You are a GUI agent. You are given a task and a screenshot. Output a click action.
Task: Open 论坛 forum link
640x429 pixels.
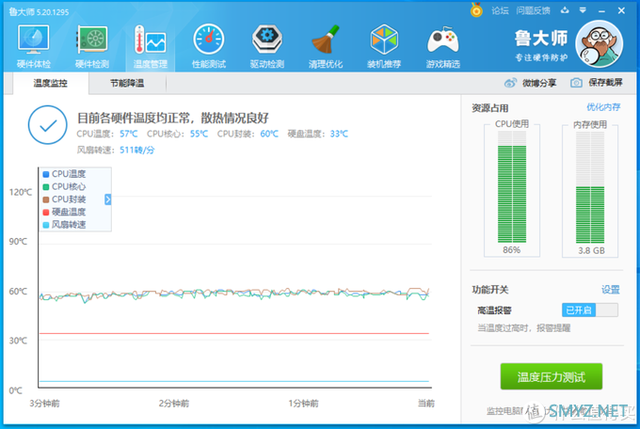coord(500,10)
